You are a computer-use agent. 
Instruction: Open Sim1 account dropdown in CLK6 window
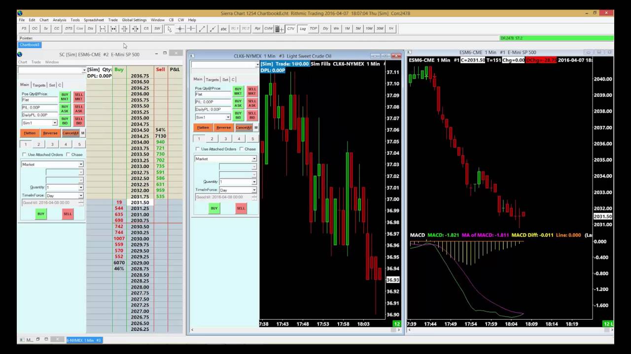pos(212,118)
